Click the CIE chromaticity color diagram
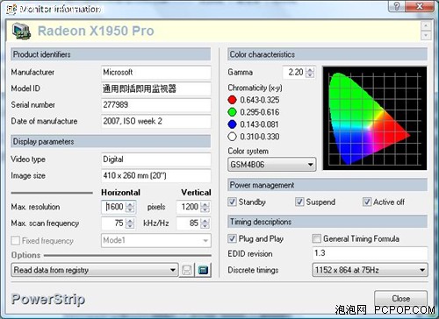 point(375,118)
